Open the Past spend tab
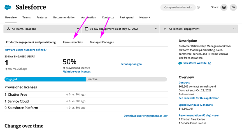Screen dimensions: 242x133 (x=127, y=17)
